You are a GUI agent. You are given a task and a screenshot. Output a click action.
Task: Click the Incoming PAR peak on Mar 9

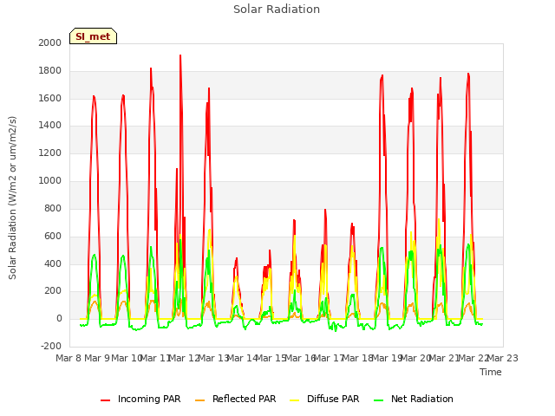94,96
